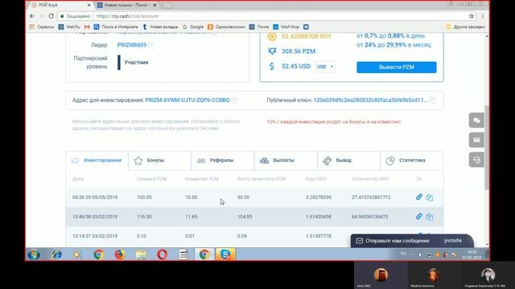This screenshot has width=515, height=289.
Task: Launch Internet Explorer from taskbar
Action: [x=57, y=254]
